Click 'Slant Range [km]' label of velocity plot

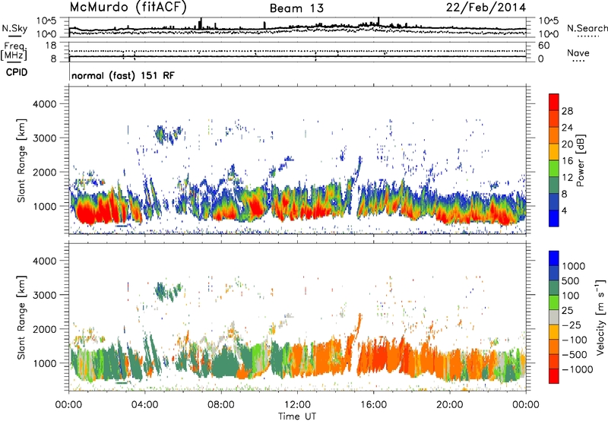(21, 317)
